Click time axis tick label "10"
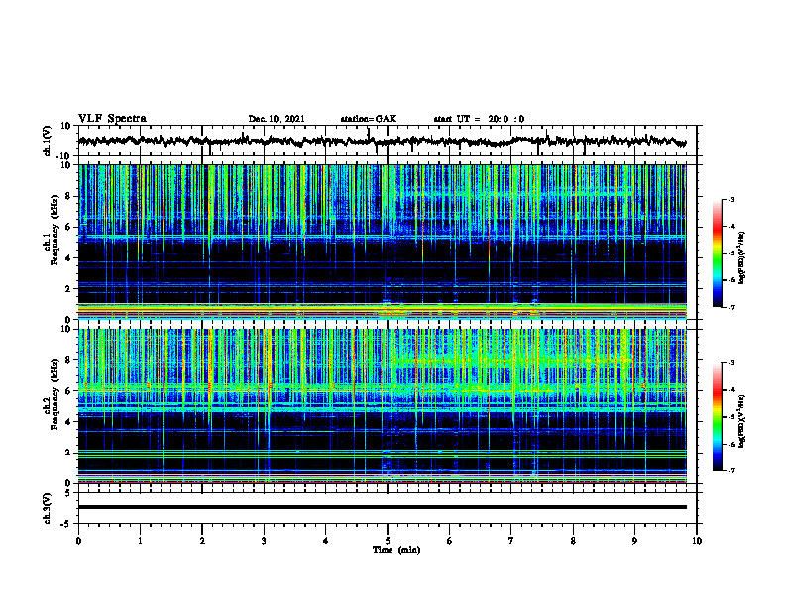This screenshot has width=785, height=606. coord(697,541)
